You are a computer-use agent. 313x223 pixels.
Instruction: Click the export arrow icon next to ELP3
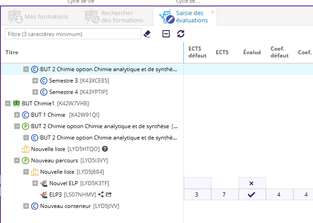109,195
